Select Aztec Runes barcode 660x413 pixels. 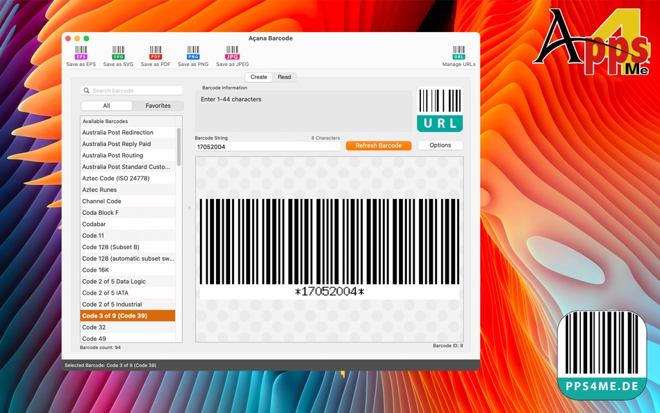point(128,190)
